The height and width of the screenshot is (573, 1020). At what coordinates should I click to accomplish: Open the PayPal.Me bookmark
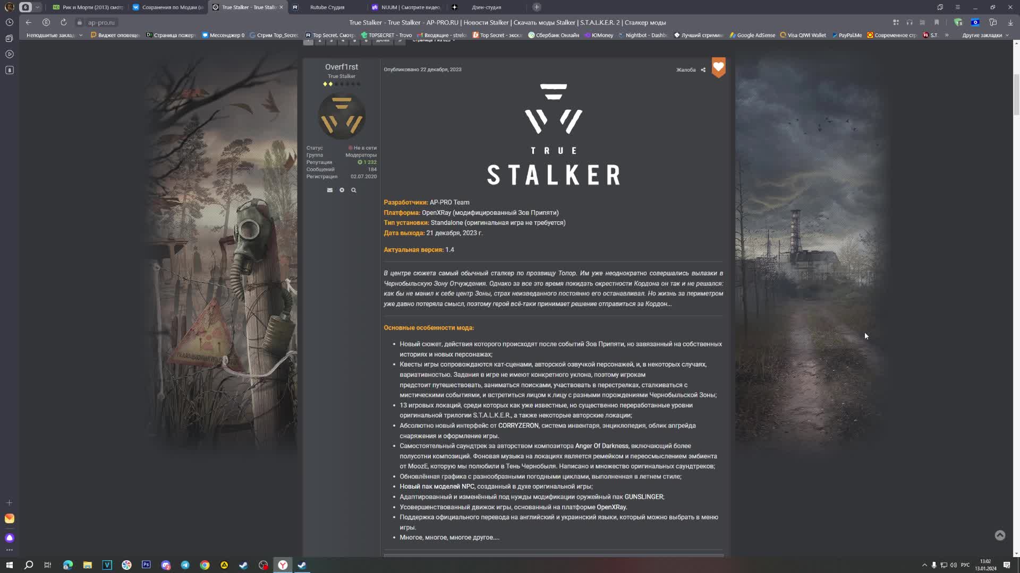click(847, 35)
